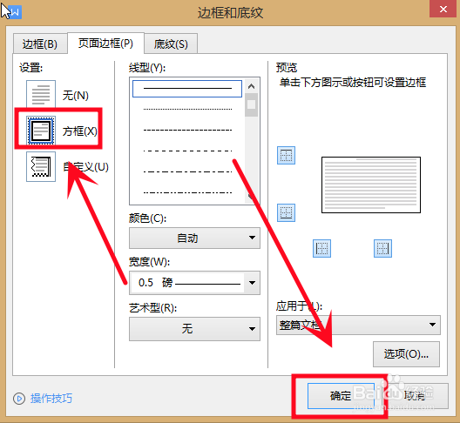Image resolution: width=460 pixels, height=423 pixels.
Task: Switch to the 边框(B) tab
Action: (x=40, y=44)
